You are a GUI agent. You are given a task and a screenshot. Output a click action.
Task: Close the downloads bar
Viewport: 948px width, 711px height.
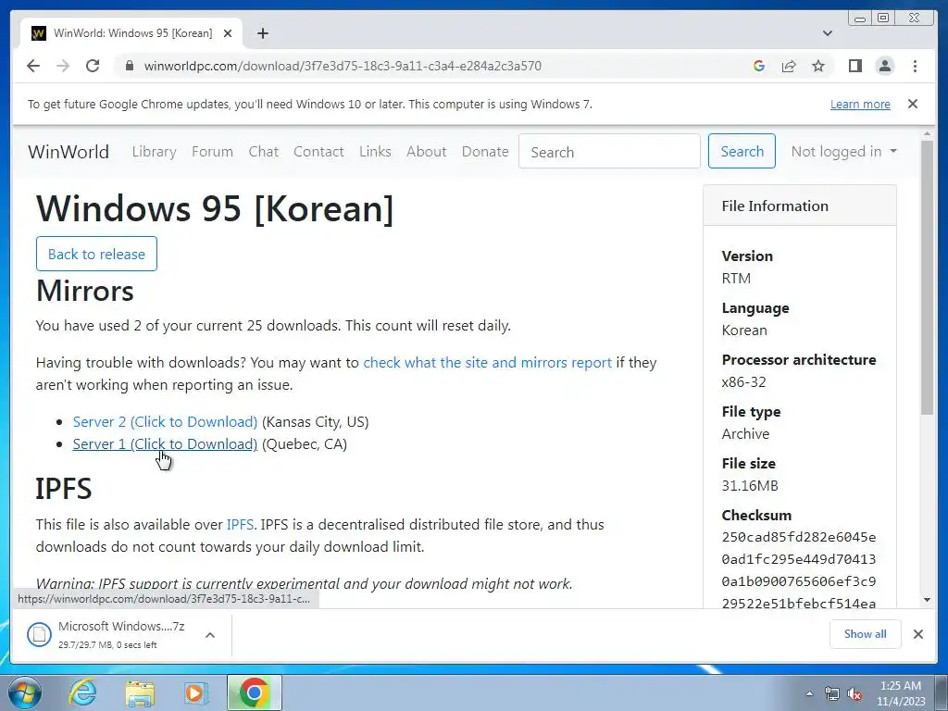[918, 634]
